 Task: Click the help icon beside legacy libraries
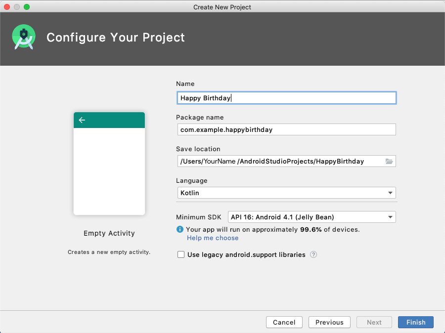[x=313, y=255]
